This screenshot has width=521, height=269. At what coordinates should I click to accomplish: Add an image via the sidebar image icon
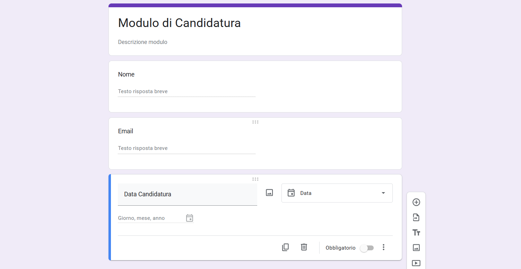click(x=416, y=248)
